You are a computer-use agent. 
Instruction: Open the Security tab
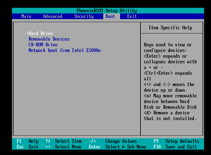click(84, 16)
